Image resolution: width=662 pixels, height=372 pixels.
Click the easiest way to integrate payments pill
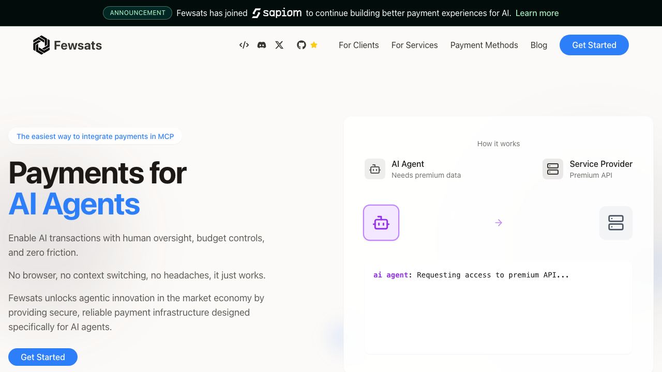(x=95, y=136)
